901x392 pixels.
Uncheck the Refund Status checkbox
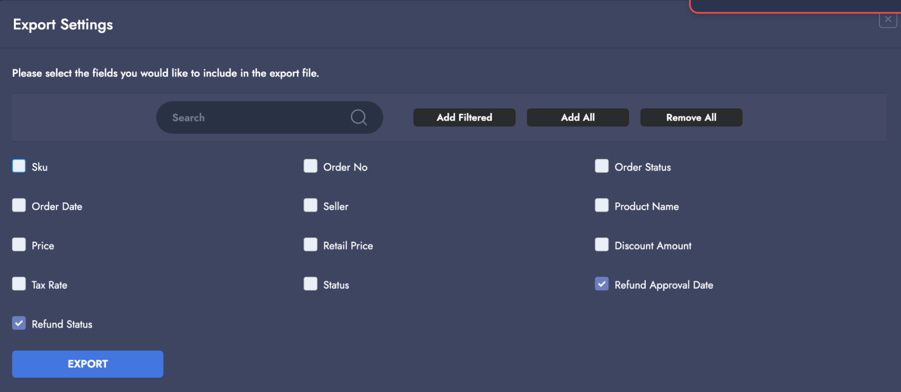(x=19, y=323)
